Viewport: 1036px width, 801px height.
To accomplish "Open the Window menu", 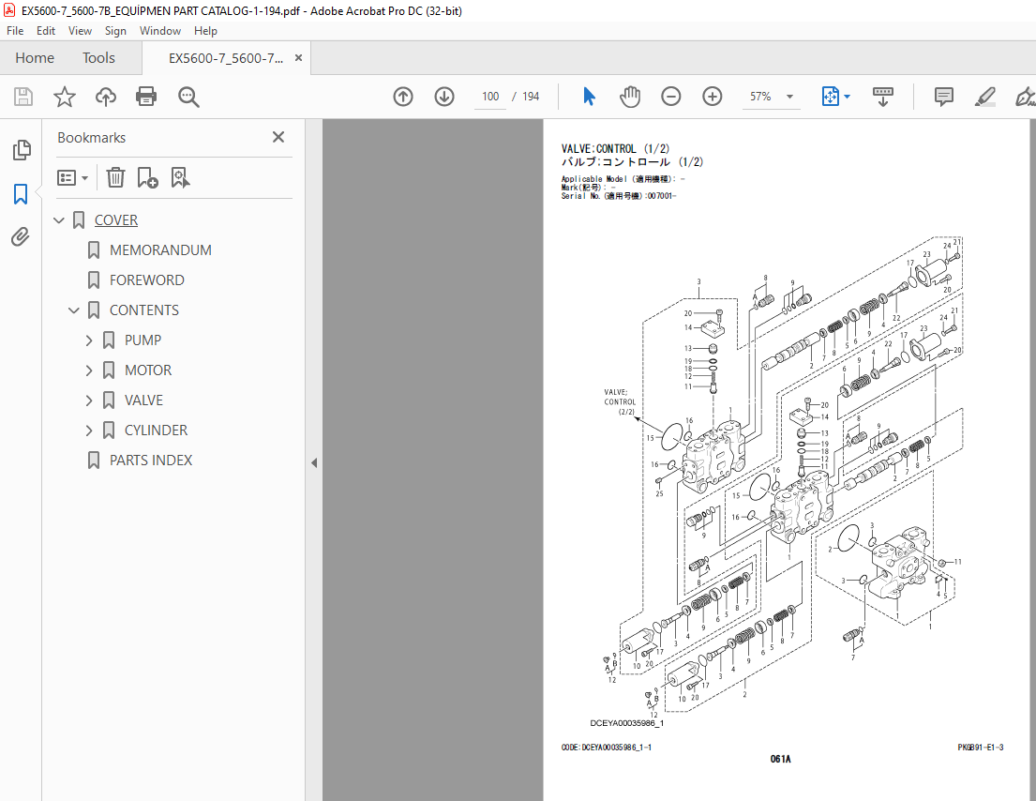I will click(x=160, y=31).
